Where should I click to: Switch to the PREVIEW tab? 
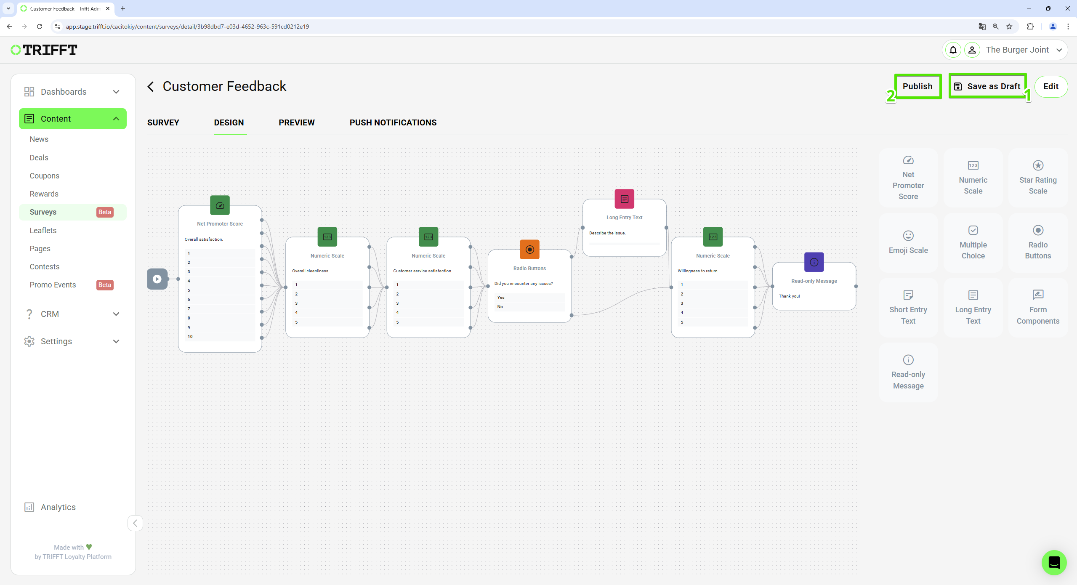pyautogui.click(x=297, y=122)
